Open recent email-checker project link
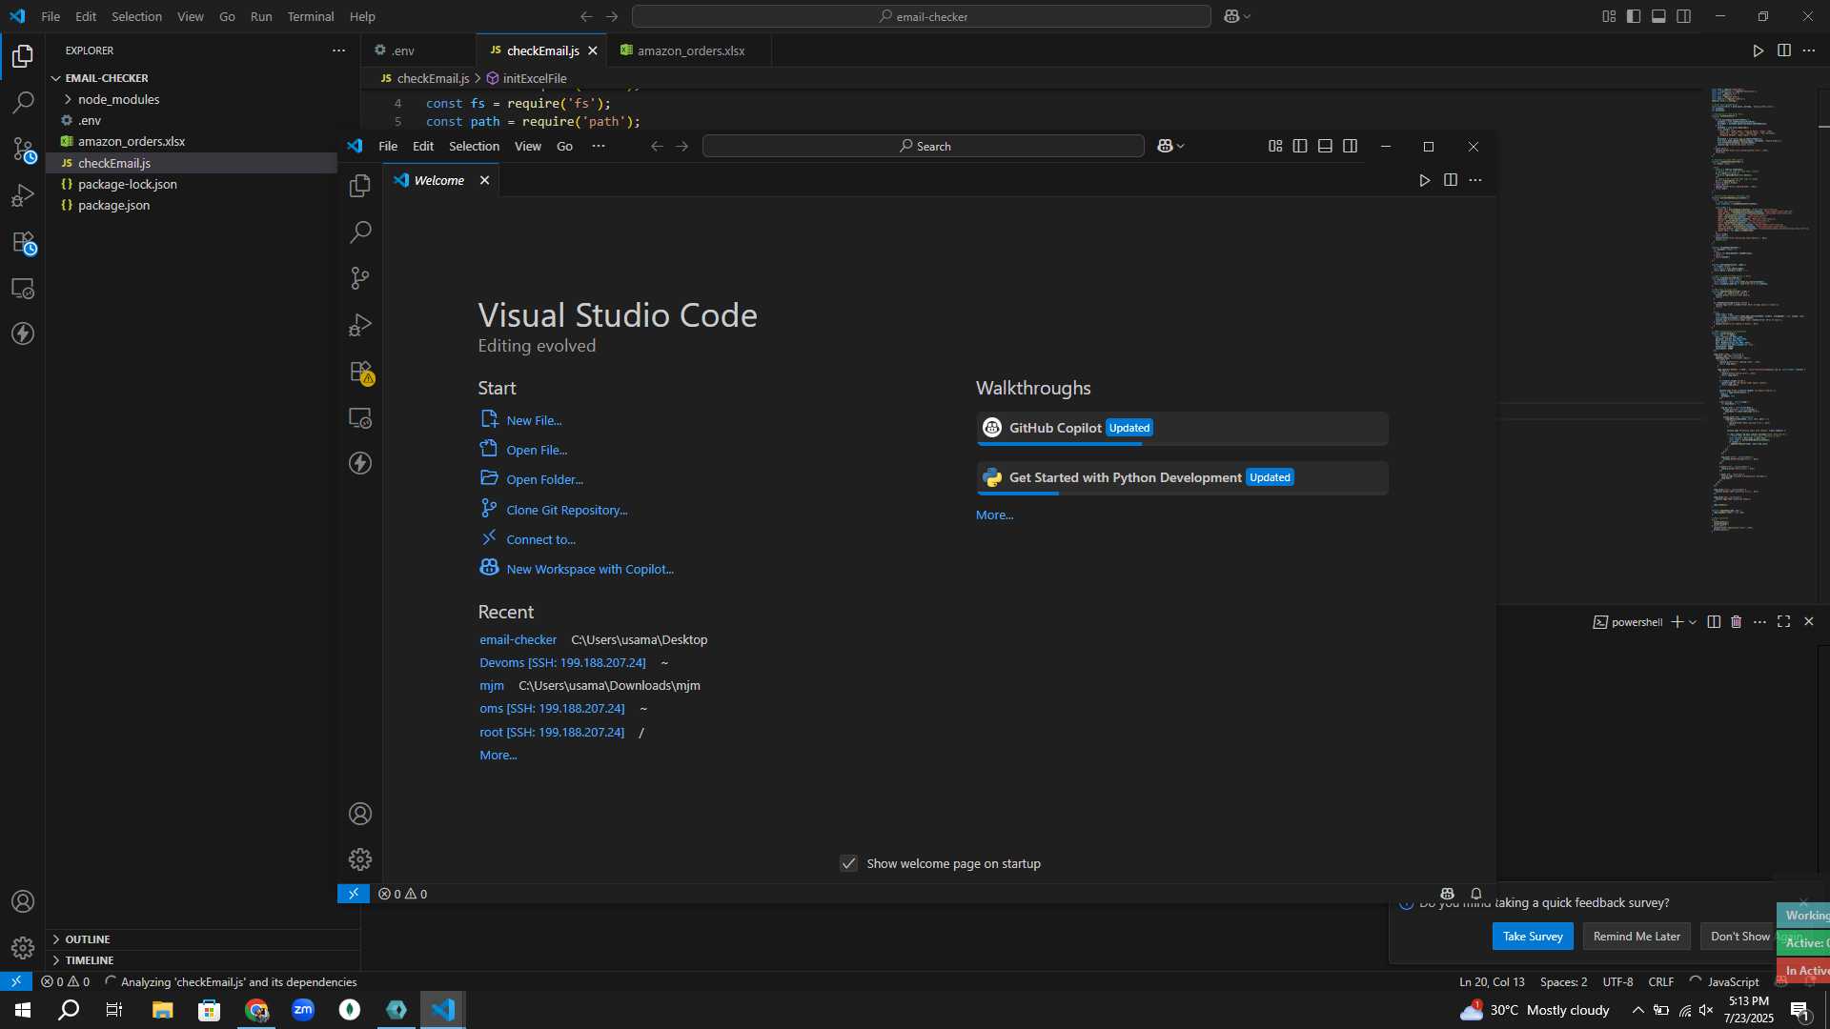The width and height of the screenshot is (1830, 1029). click(518, 639)
